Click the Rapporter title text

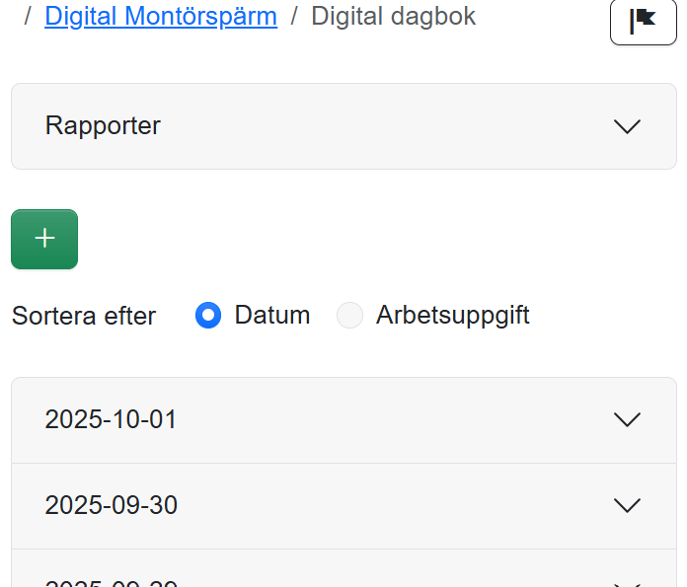coord(103,126)
